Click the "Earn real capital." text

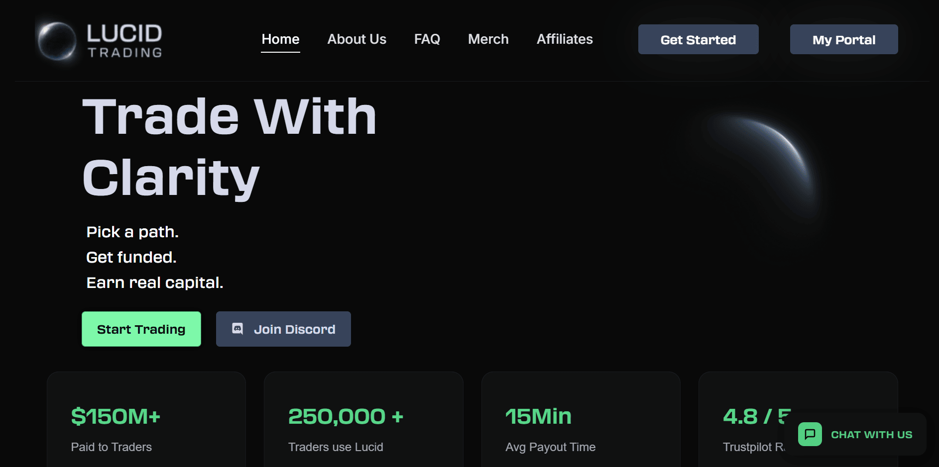pos(155,283)
